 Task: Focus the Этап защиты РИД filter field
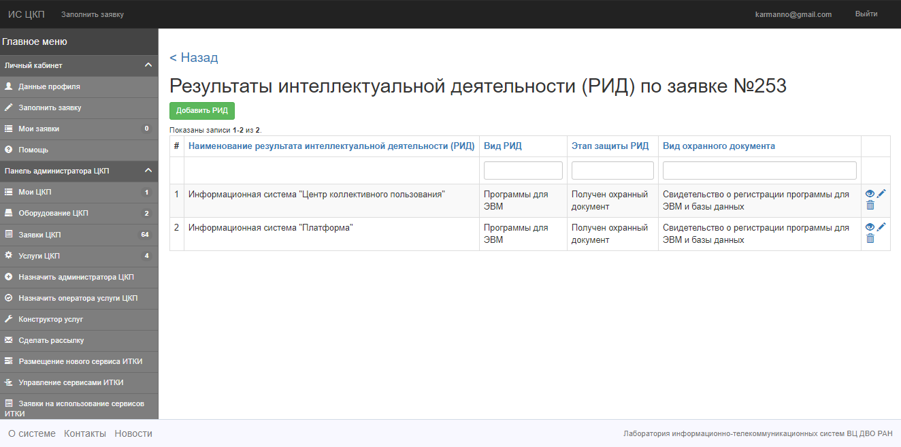(x=612, y=170)
